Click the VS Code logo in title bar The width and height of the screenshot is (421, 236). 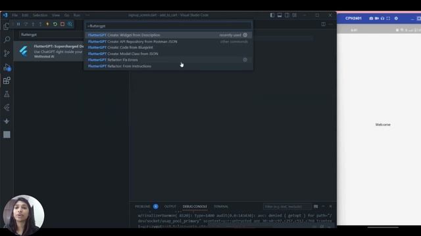(5, 15)
